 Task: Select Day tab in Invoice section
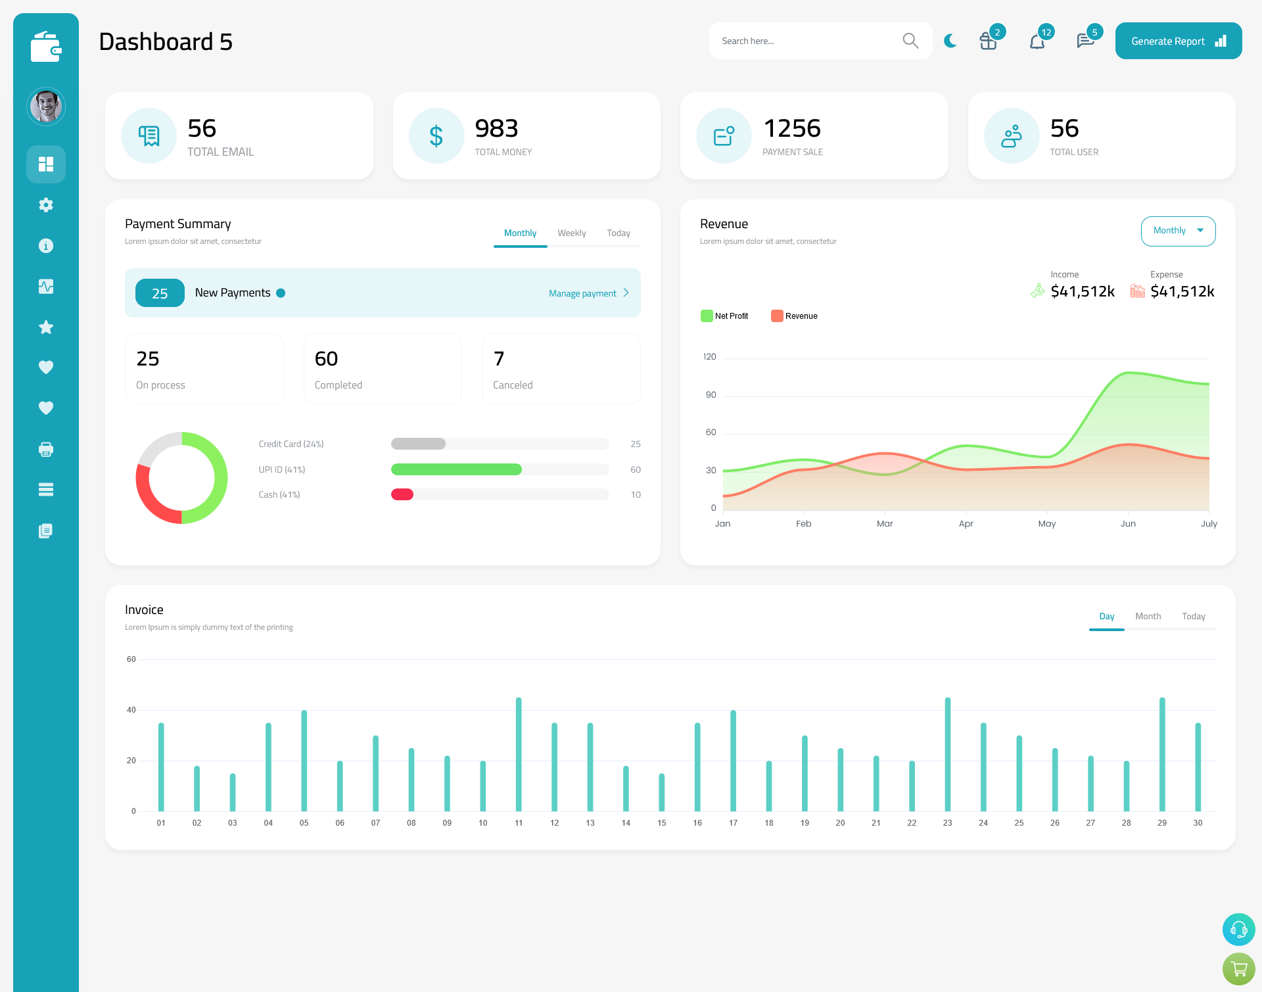1106,616
